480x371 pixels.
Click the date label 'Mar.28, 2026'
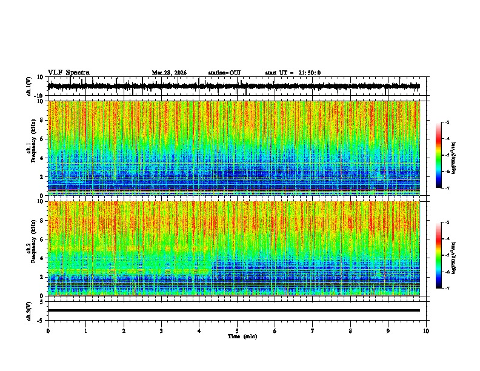[169, 73]
